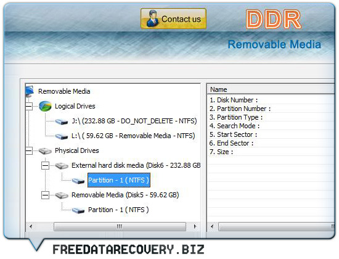Viewport: 339px width, 259px height.
Task: Collapse the Removable Media Disk5 node
Action: click(45, 195)
